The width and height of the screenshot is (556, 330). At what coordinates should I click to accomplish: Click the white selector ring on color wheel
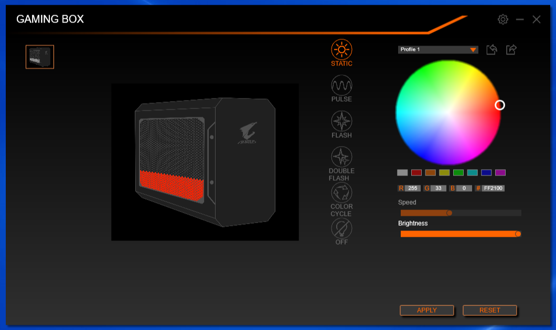point(500,105)
